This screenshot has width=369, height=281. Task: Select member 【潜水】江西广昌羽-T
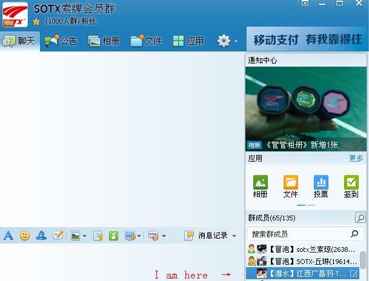click(x=302, y=274)
